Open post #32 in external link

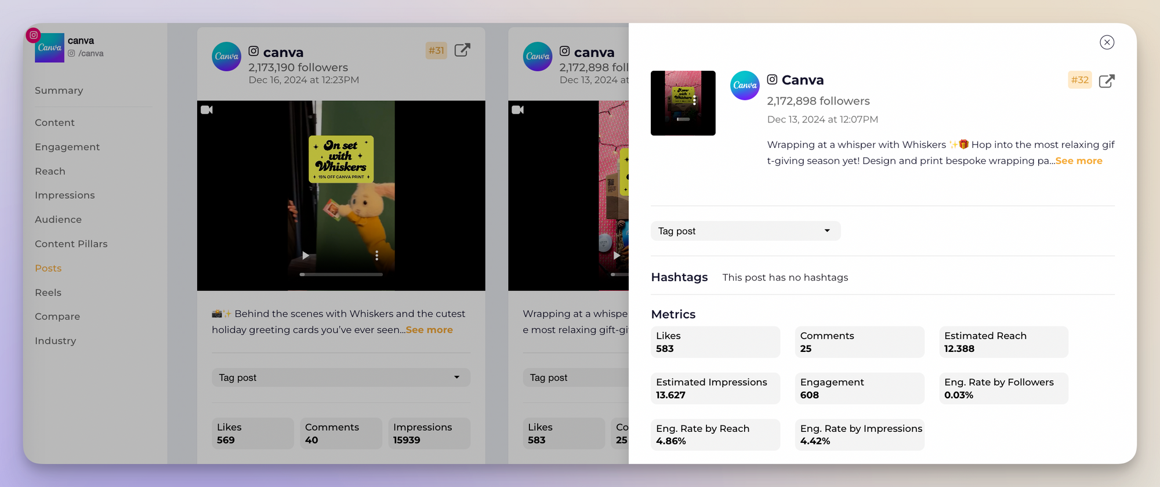[x=1107, y=81]
